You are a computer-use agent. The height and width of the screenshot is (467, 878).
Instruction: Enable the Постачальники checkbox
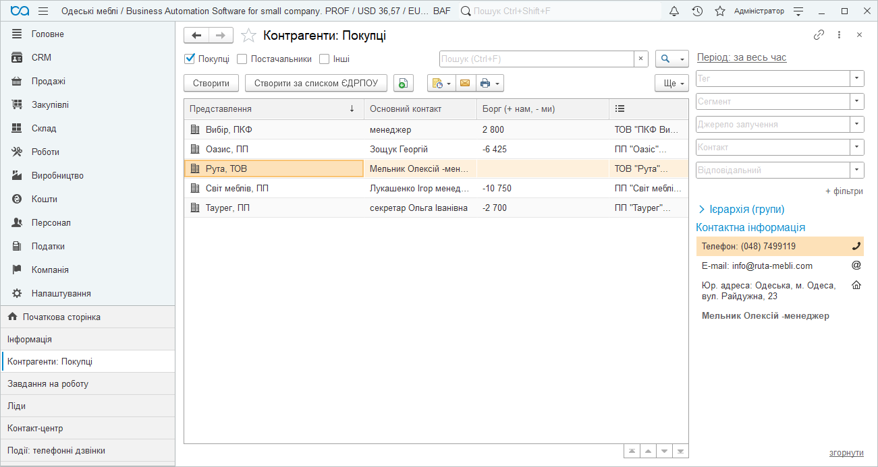click(242, 59)
